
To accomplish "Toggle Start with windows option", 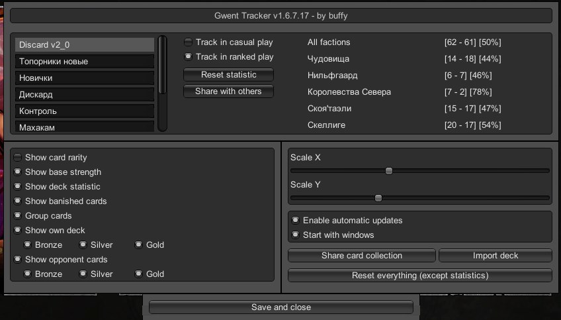I will pos(296,235).
